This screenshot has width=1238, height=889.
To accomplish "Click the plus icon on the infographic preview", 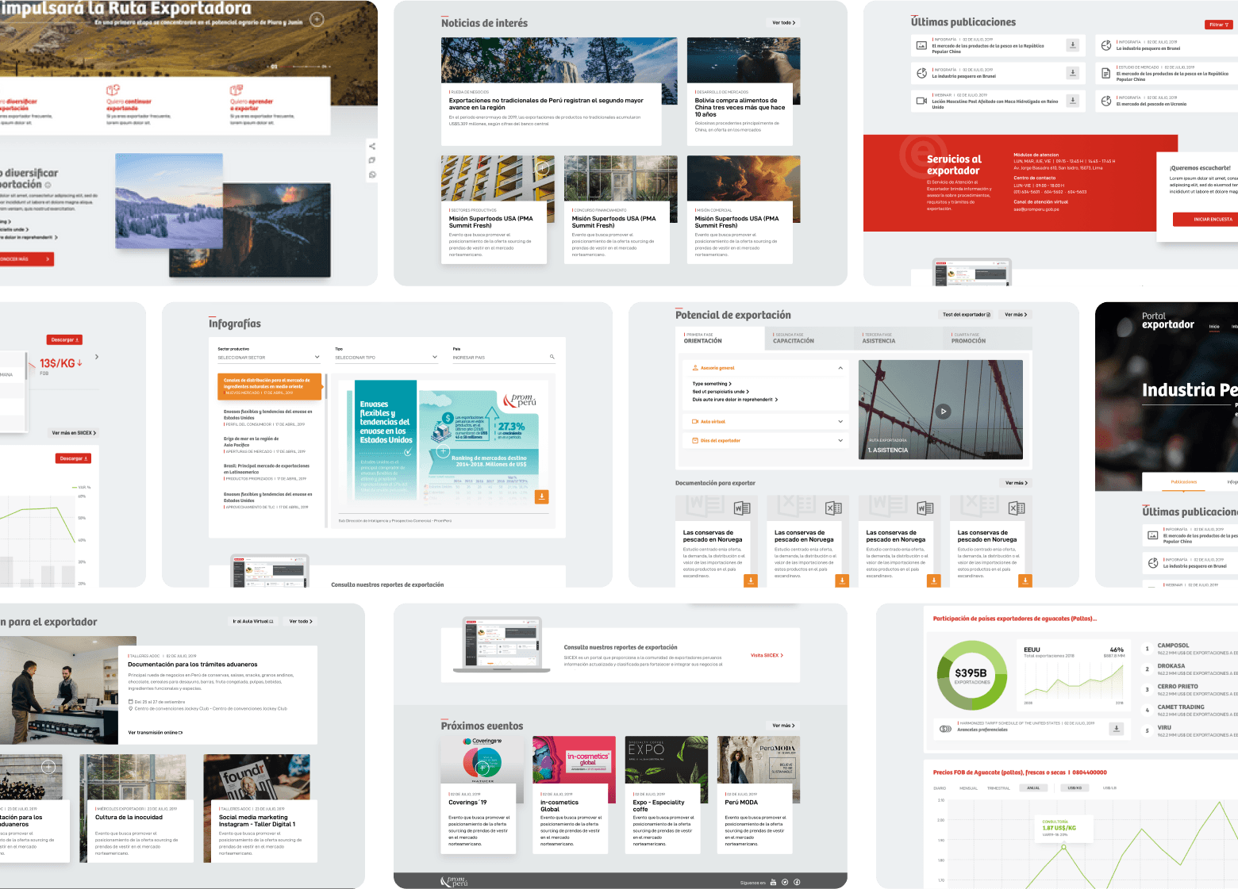I will (x=444, y=451).
